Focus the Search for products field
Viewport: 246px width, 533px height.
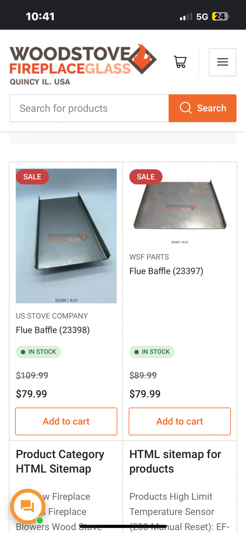tap(89, 108)
